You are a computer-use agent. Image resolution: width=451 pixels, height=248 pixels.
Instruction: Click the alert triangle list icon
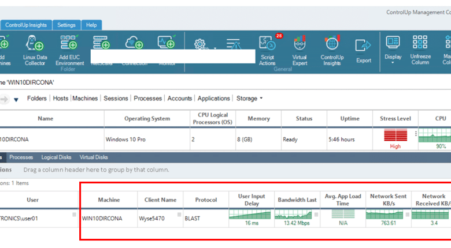[233, 44]
